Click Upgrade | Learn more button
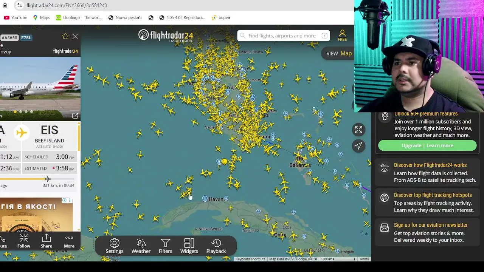The image size is (484, 272). point(427,145)
